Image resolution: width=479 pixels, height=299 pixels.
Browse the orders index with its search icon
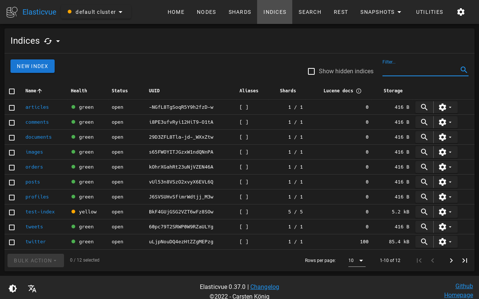tap(424, 167)
